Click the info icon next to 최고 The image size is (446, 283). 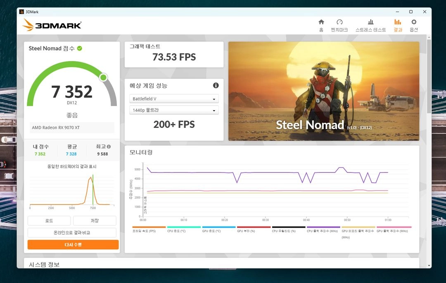(x=109, y=146)
